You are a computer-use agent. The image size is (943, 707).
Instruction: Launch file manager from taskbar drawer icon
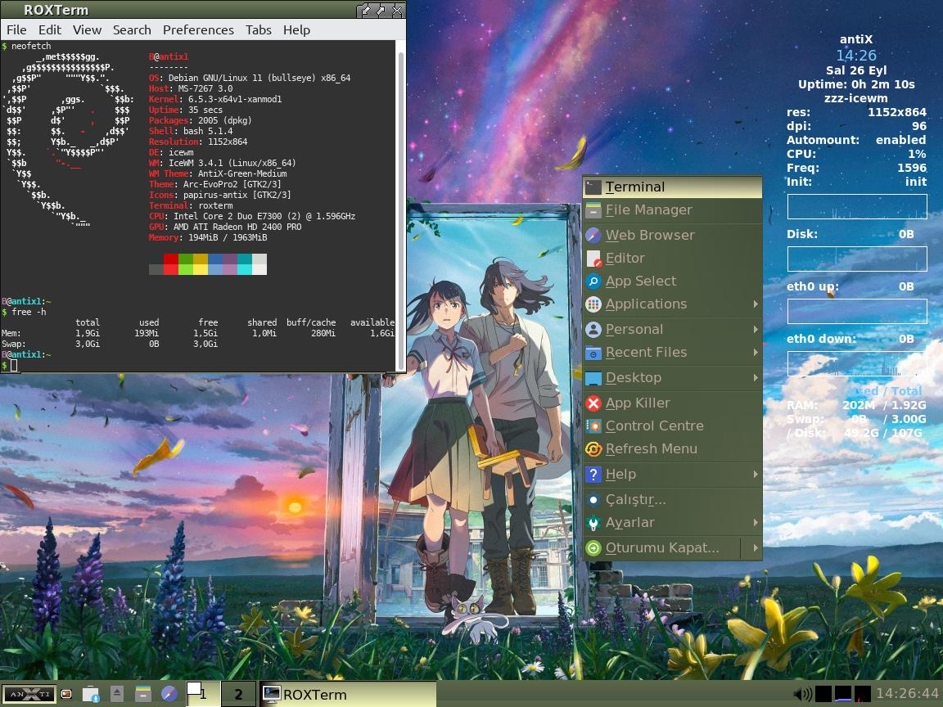coord(143,694)
